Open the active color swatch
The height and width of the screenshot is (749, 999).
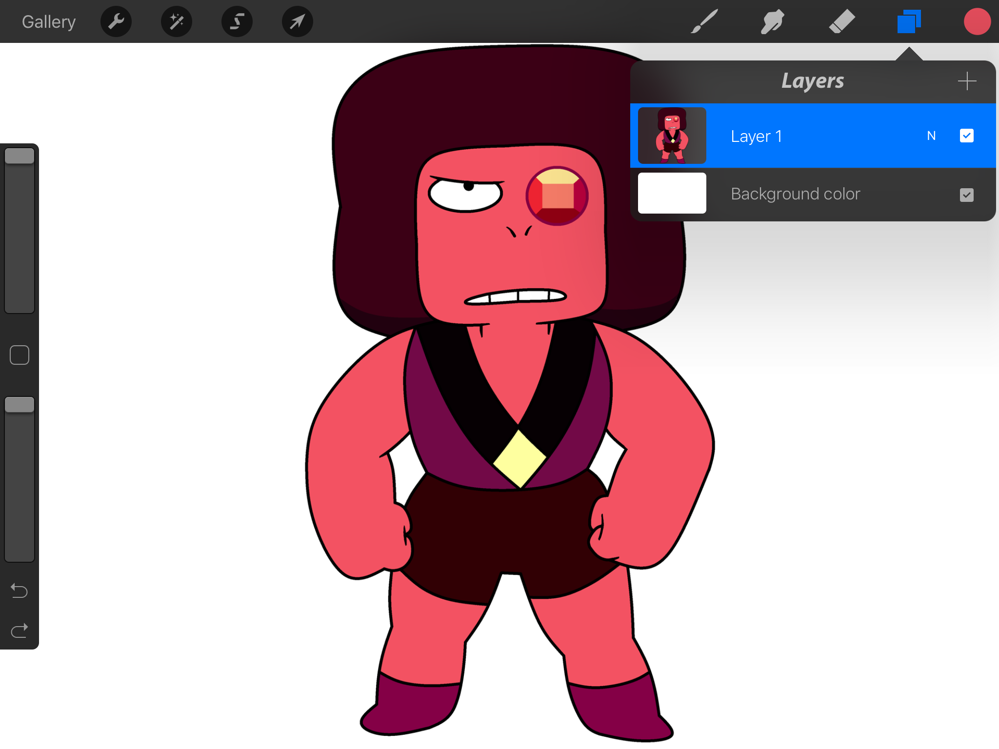tap(977, 21)
